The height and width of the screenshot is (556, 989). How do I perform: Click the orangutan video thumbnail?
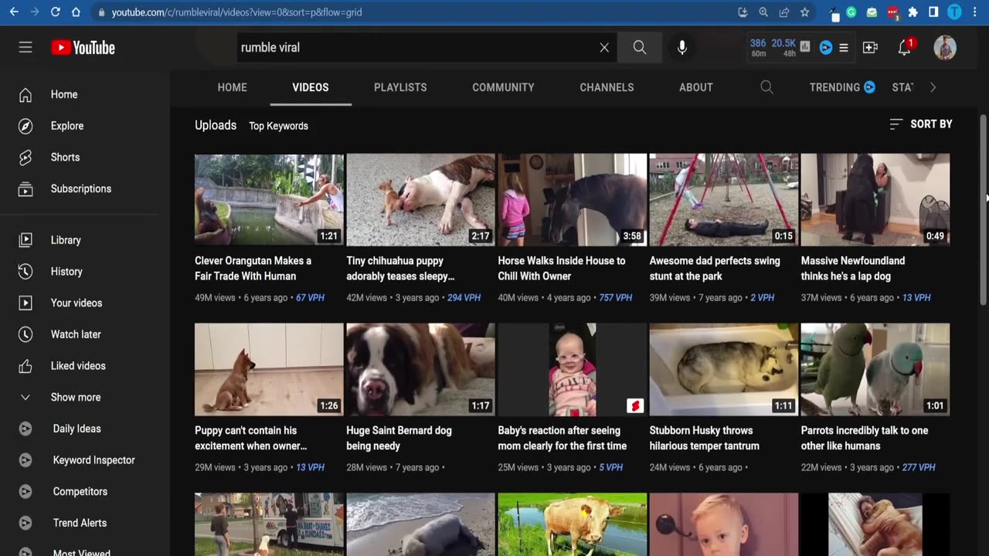click(x=269, y=199)
